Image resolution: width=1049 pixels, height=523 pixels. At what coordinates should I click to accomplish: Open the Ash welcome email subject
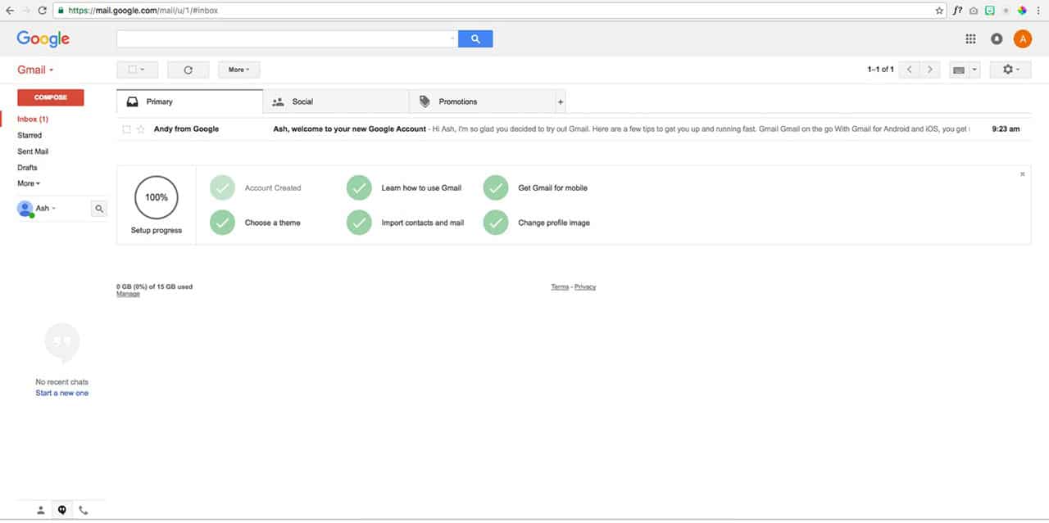pos(349,129)
